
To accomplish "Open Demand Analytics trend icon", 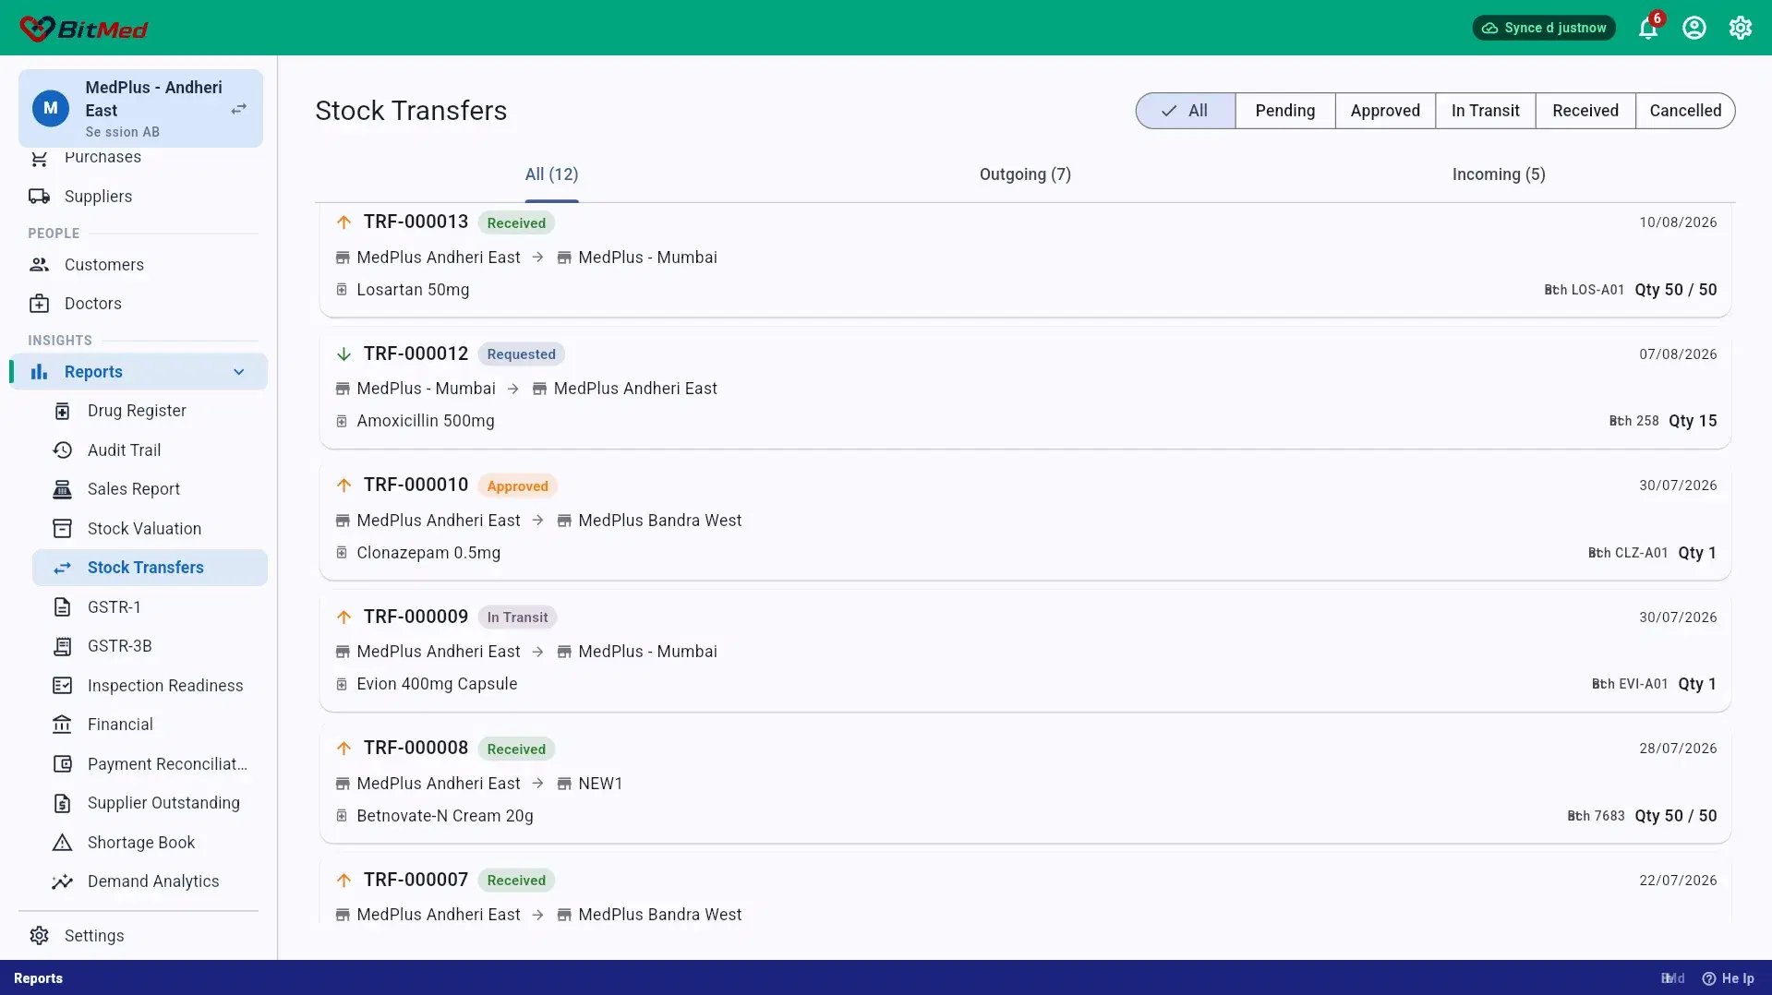I will click(x=62, y=881).
